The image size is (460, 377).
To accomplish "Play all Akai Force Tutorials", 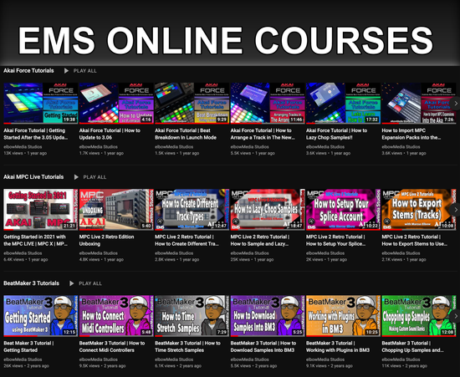I will tap(84, 71).
